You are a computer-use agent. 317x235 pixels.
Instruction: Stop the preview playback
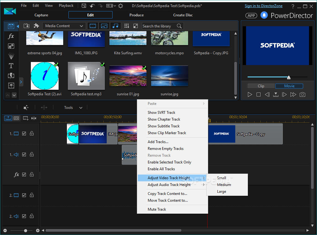pyautogui.click(x=258, y=94)
